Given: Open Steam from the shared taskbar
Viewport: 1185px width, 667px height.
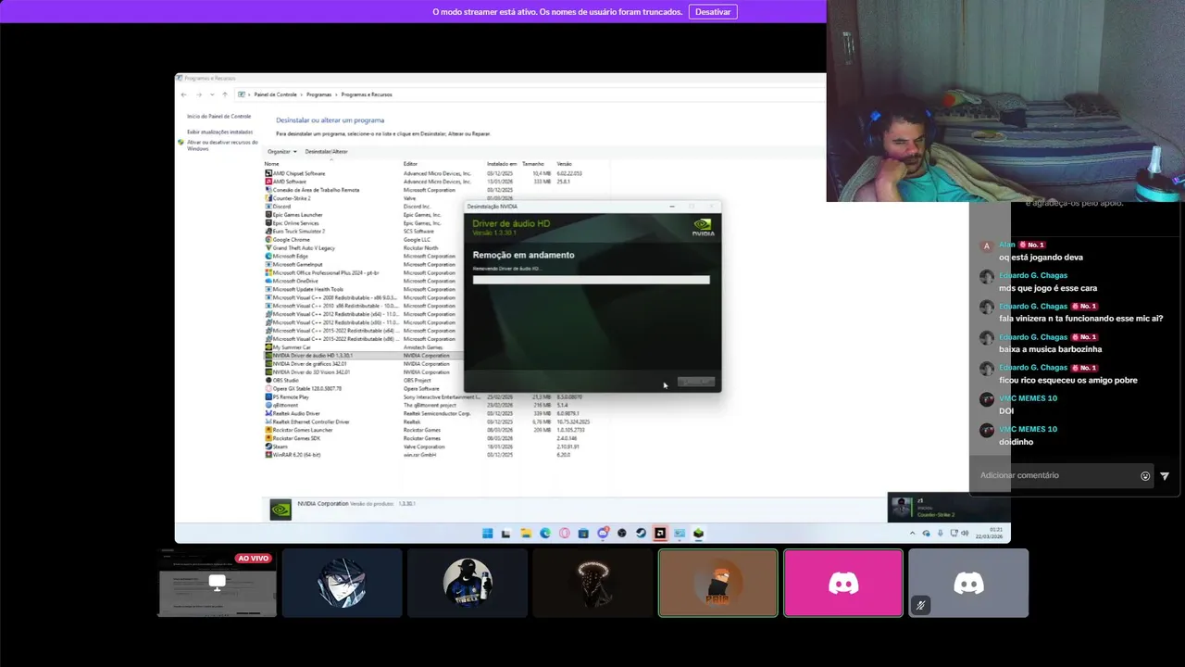Looking at the screenshot, I should pos(641,534).
